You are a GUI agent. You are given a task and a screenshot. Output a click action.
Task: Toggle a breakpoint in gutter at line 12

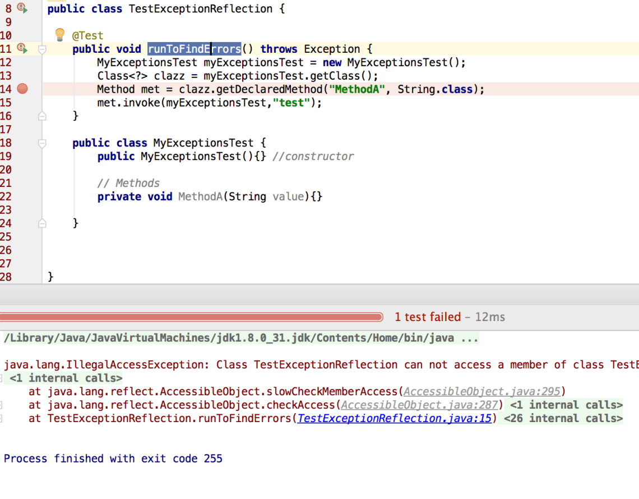point(22,62)
